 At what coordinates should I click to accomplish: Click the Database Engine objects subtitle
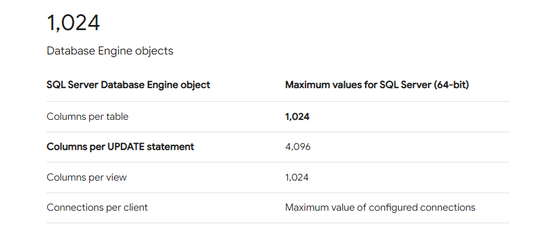(110, 51)
